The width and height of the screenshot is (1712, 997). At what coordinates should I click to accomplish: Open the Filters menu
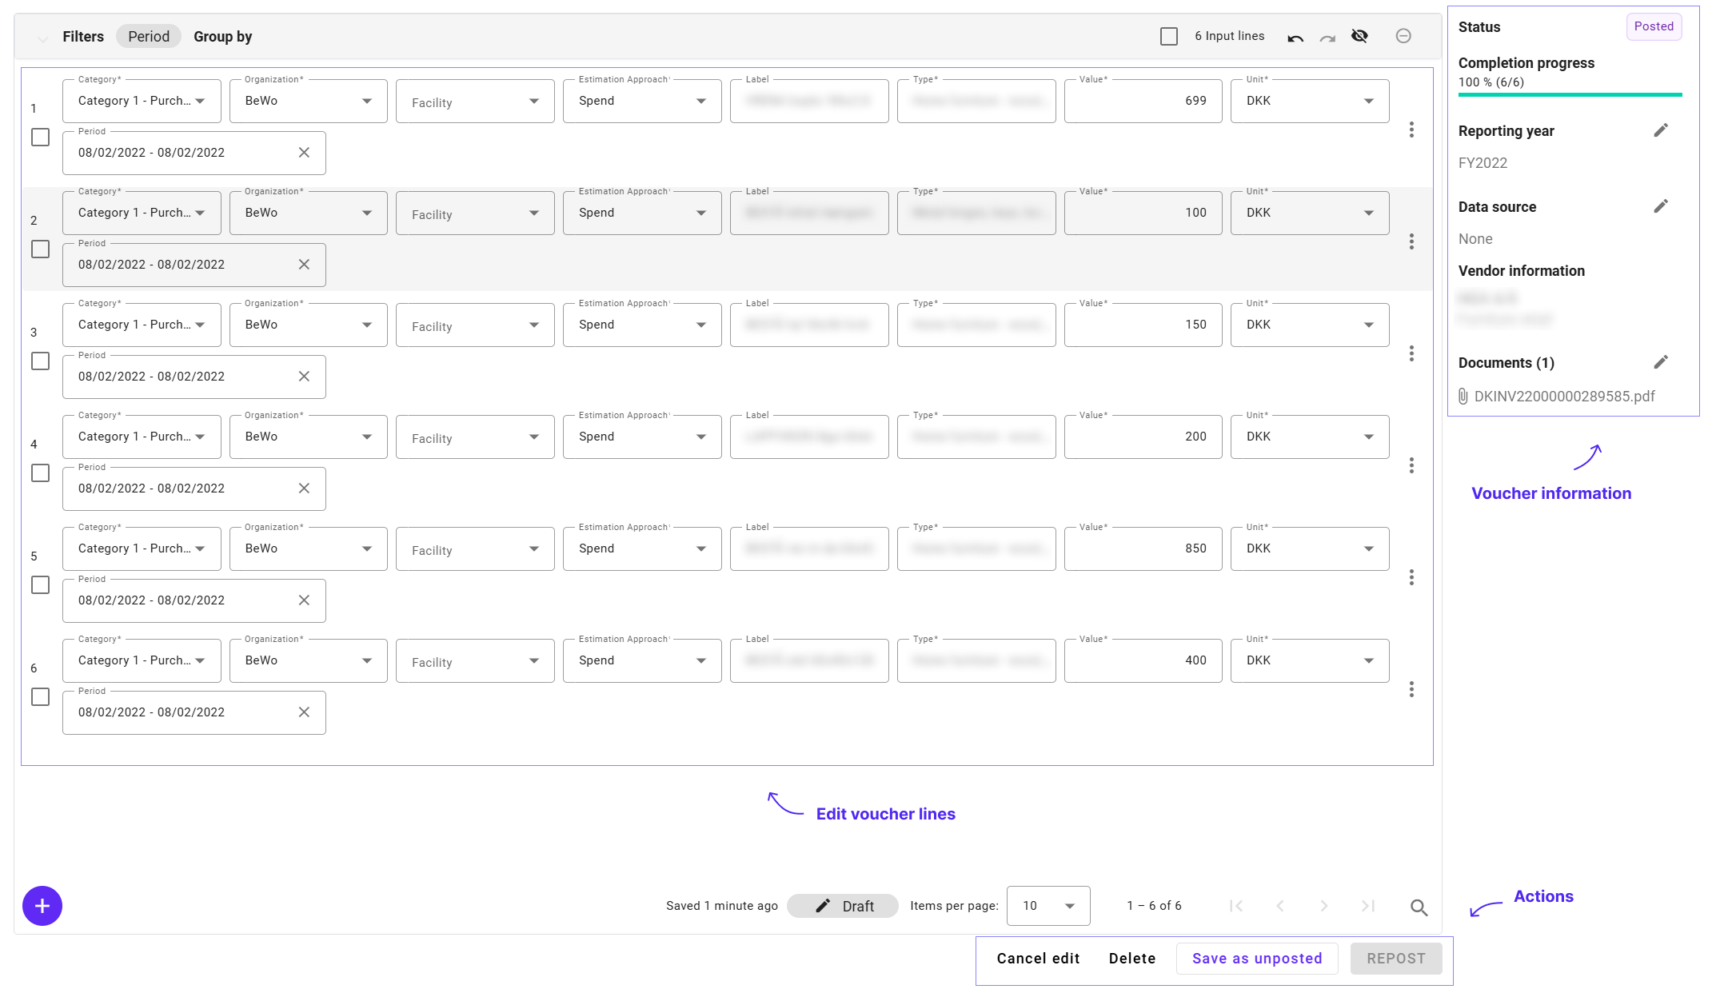(83, 37)
